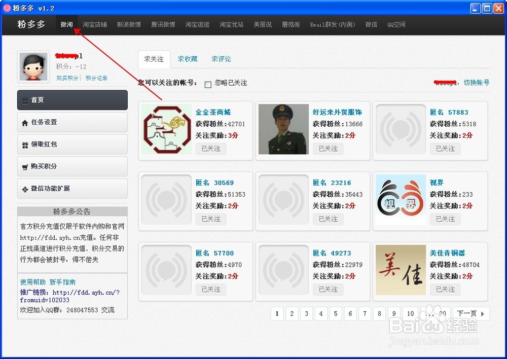Click the gift icon on 领取红包 button
This screenshot has width=507, height=359.
(x=25, y=145)
